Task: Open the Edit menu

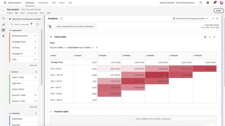Action: click(x=16, y=13)
